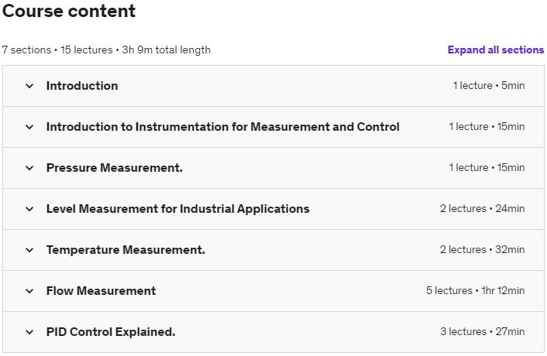Screen dimensions: 547x356
Task: Click the chevron arrow beside Flow Measurement
Action: (x=29, y=291)
